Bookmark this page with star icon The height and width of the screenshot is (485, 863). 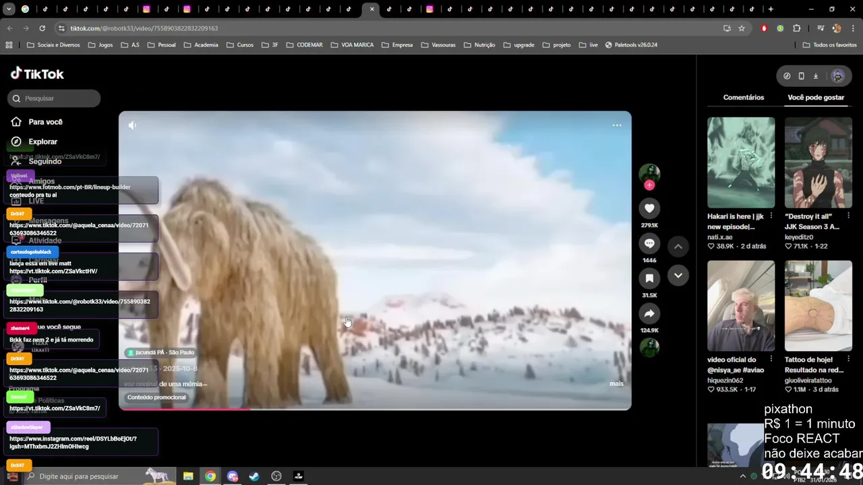742,28
